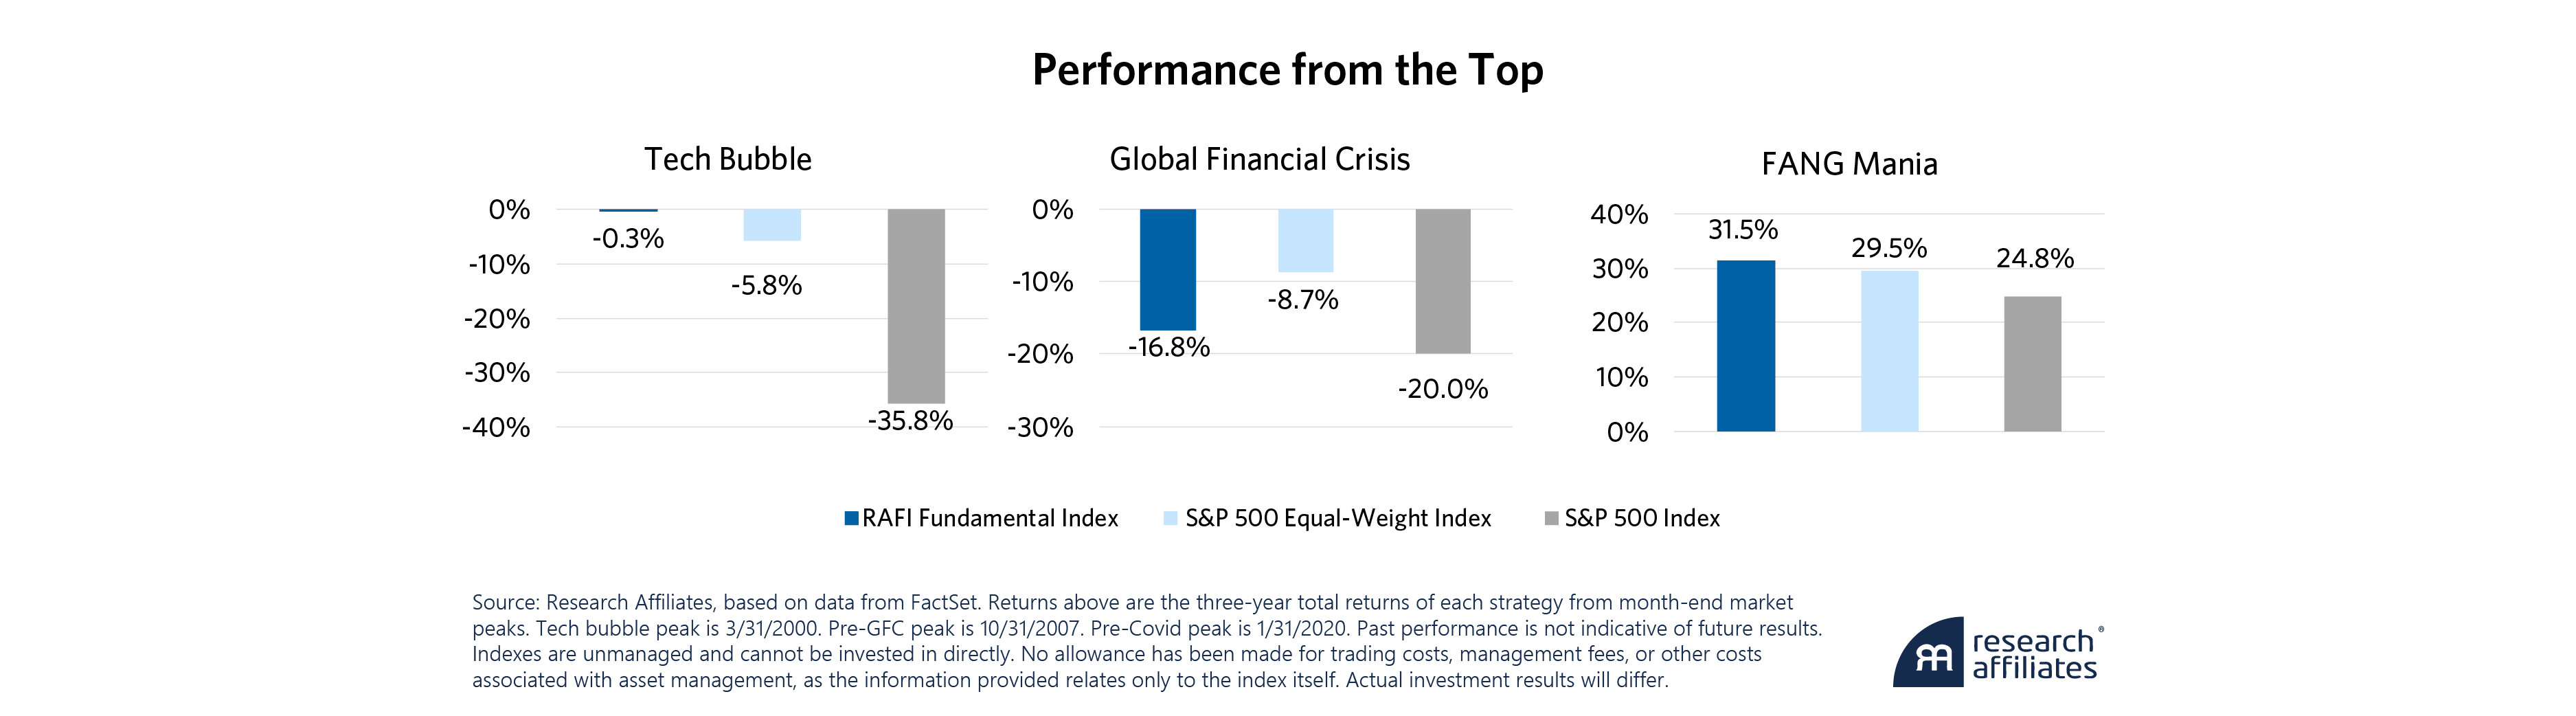Viewport: 2576px width, 716px height.
Task: Click the light blue -5.8% Tech Bubble bar
Action: 772,225
